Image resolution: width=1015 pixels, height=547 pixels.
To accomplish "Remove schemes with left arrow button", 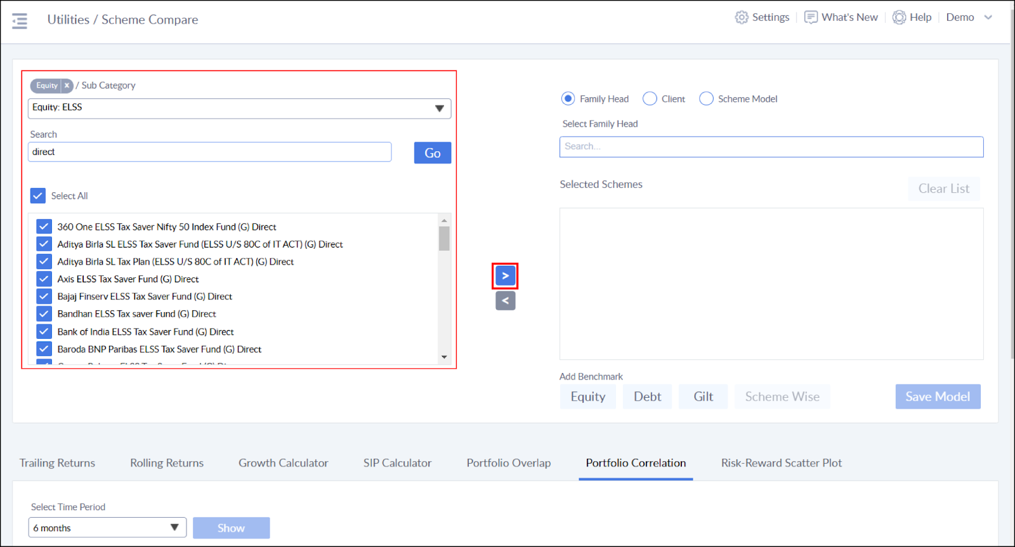I will (x=505, y=301).
